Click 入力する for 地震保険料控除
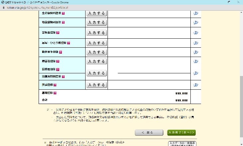The height and width of the screenshot is (146, 243). pos(97,22)
